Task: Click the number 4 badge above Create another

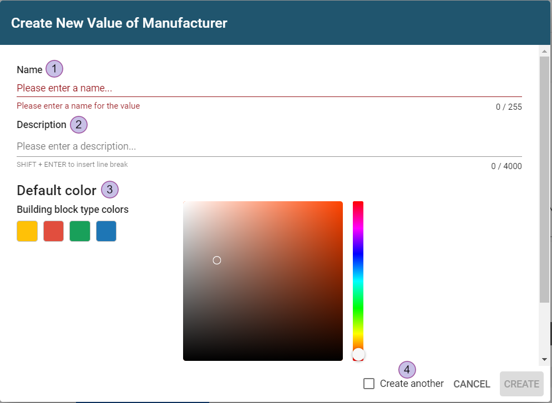Action: (407, 369)
